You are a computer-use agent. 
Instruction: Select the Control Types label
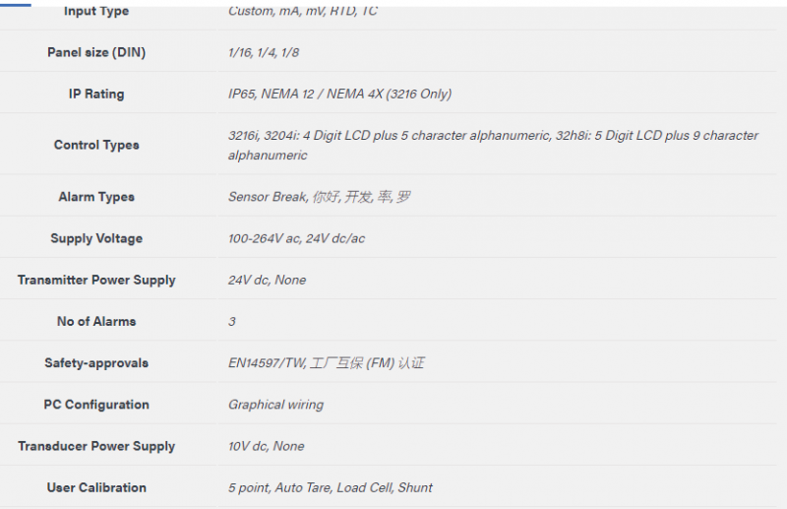click(x=96, y=145)
